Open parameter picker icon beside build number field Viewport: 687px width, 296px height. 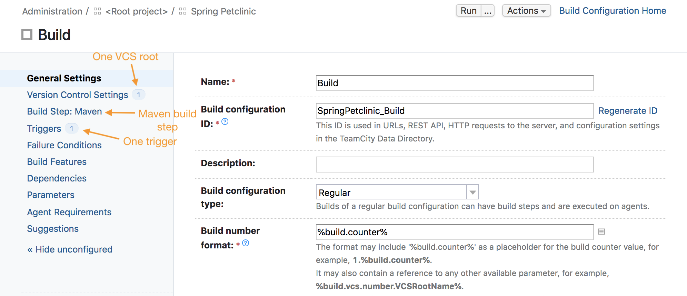(601, 231)
